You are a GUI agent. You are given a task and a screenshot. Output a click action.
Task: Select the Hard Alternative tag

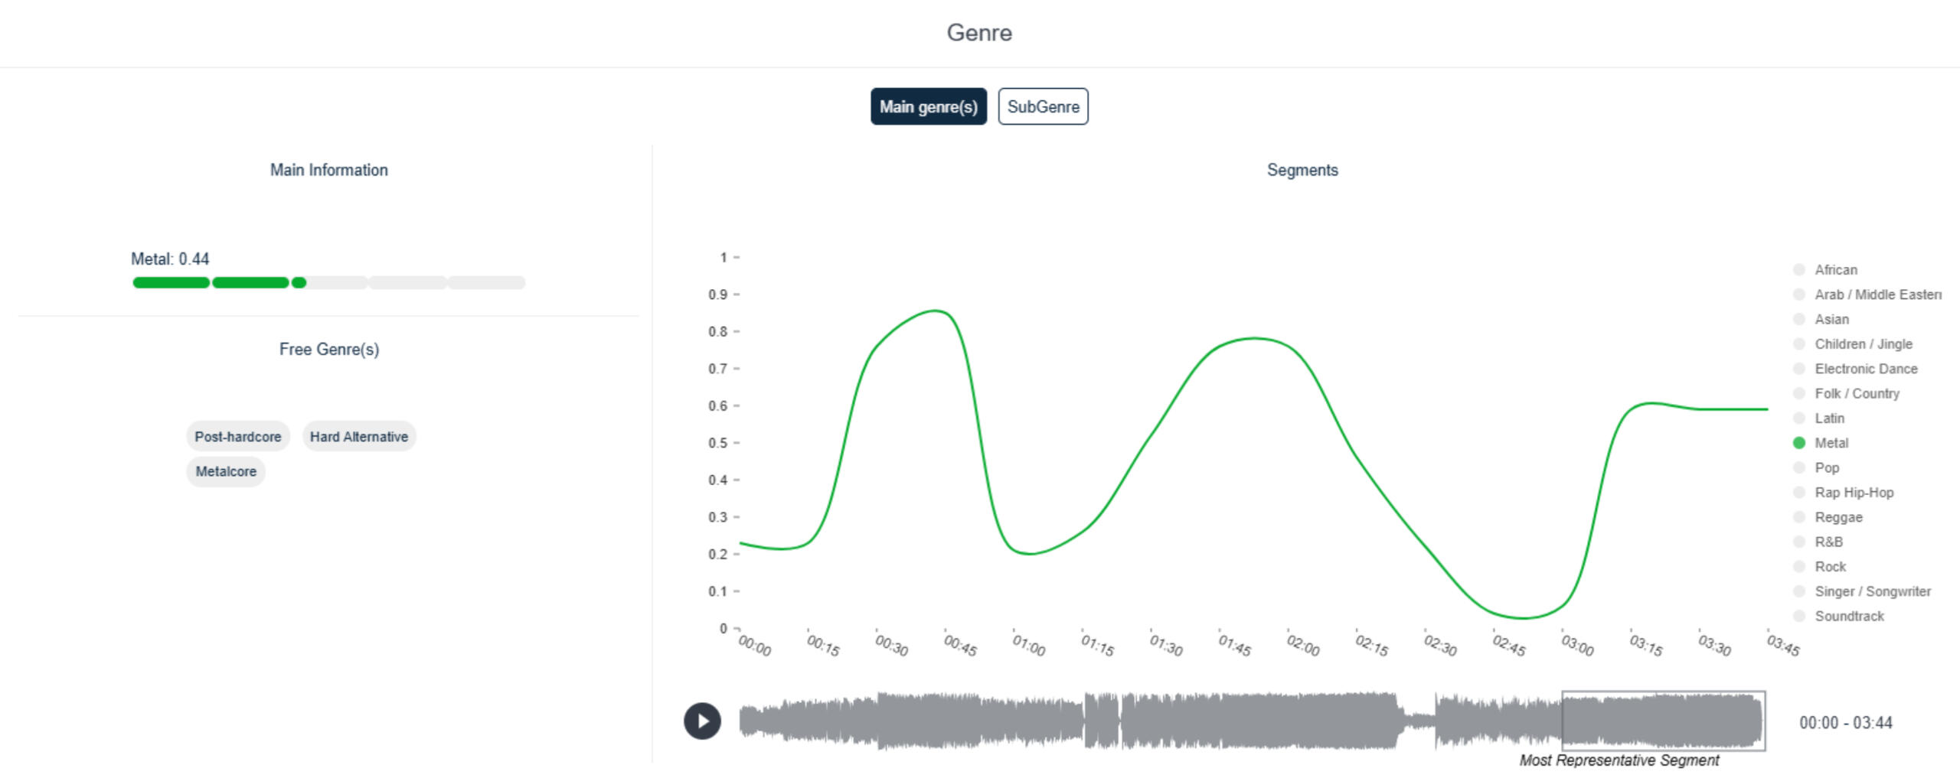[359, 437]
